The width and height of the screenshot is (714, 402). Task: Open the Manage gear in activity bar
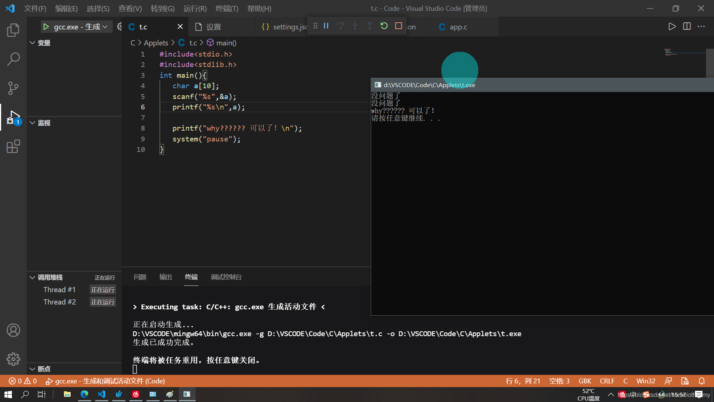(x=13, y=359)
